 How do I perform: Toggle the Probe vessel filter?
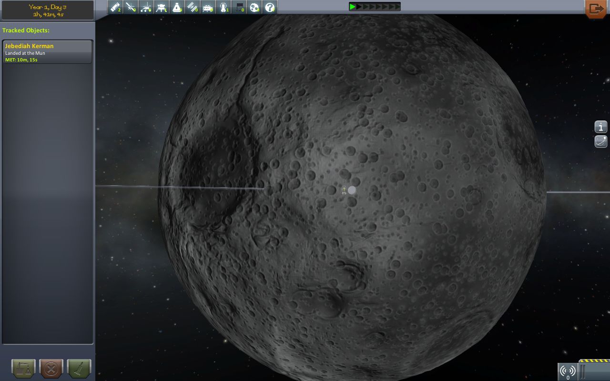131,7
